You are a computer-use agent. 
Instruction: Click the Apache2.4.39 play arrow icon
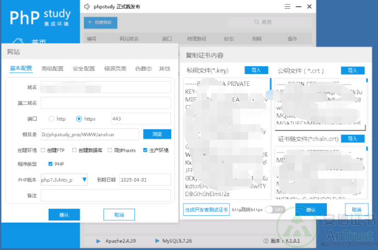[98, 241]
